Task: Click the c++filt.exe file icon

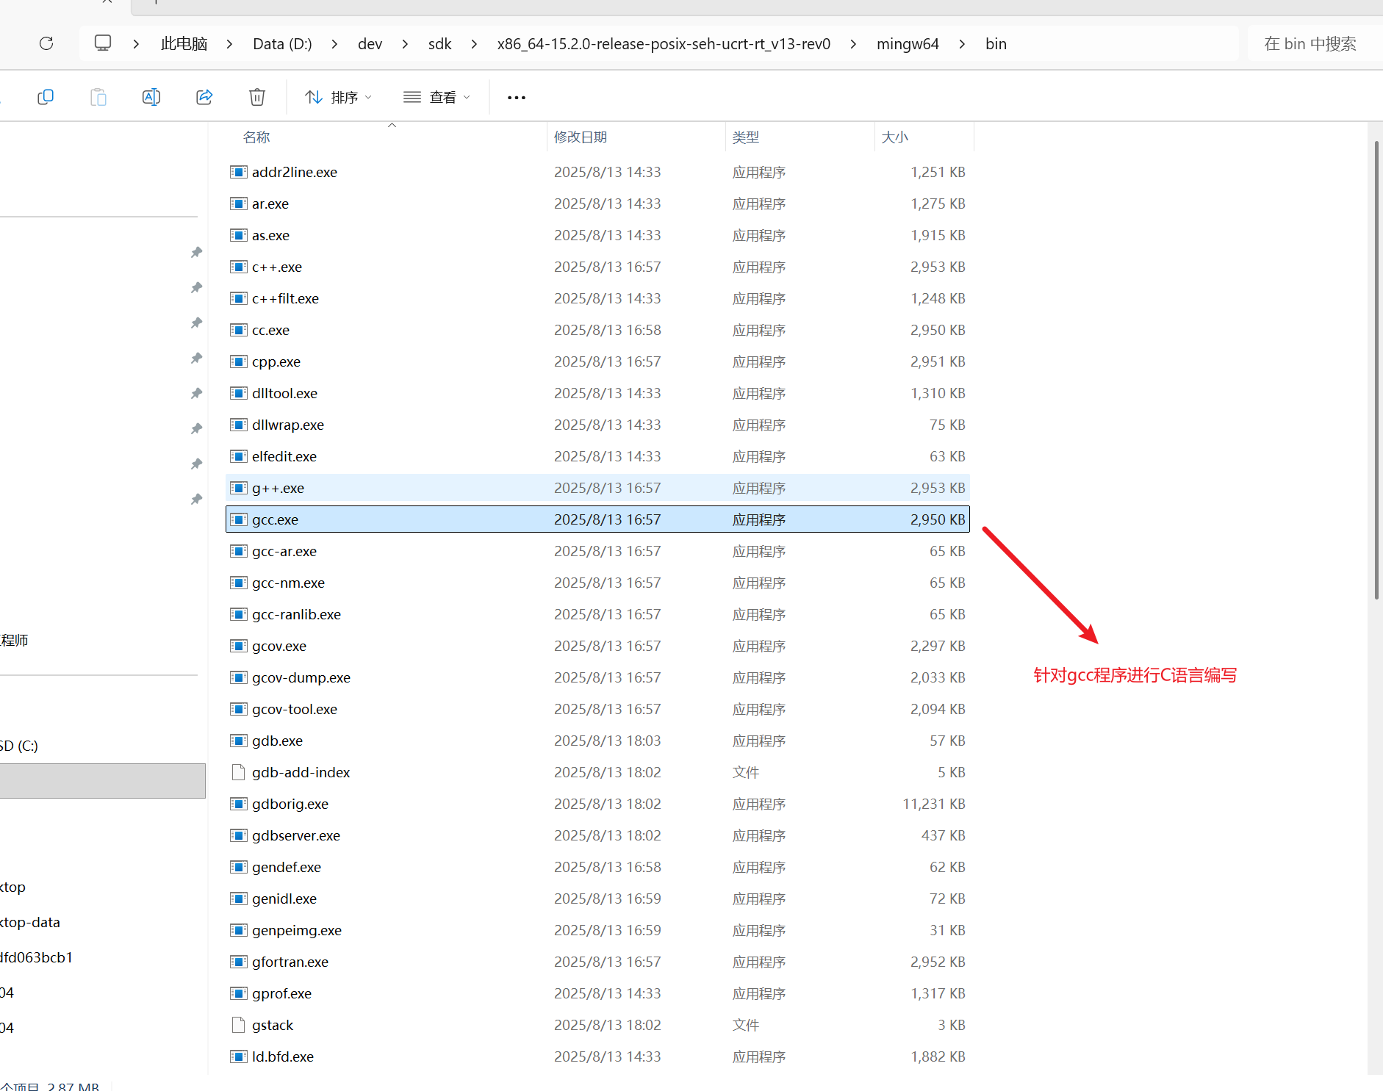Action: click(238, 298)
